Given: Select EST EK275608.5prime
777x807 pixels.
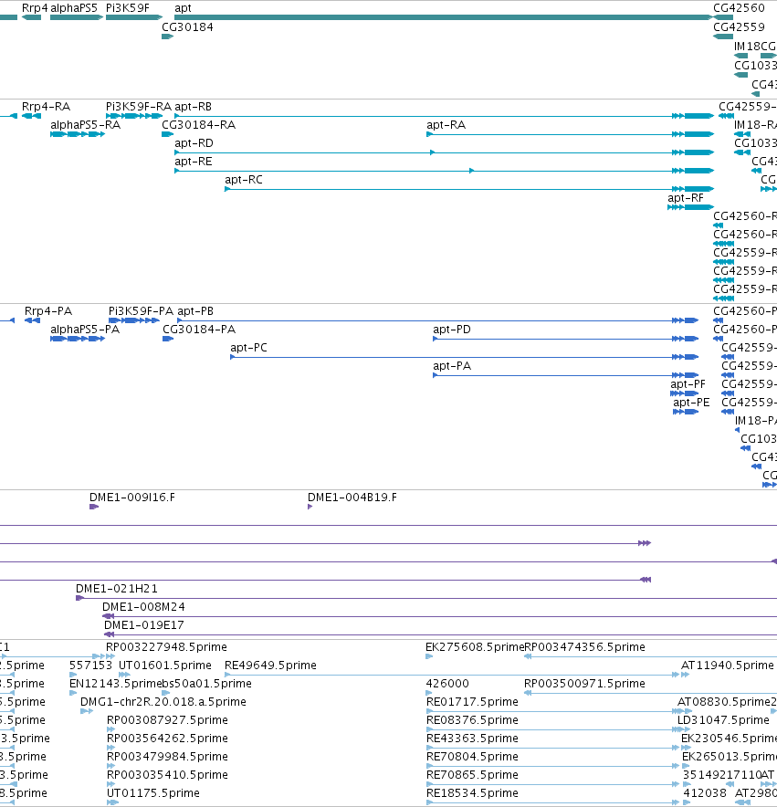Looking at the screenshot, I should pos(475,647).
